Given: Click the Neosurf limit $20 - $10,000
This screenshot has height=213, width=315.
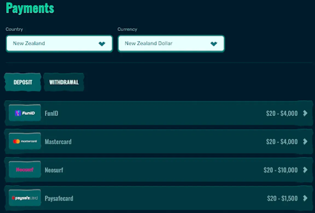Looking at the screenshot, I should [x=281, y=170].
